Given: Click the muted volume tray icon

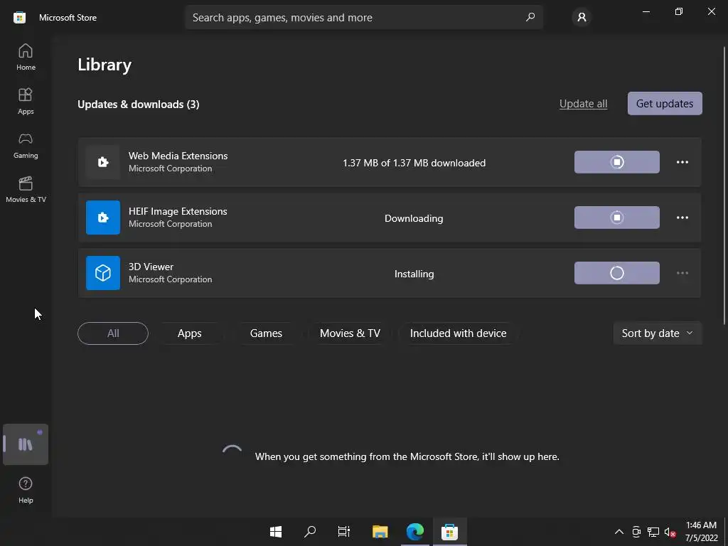Looking at the screenshot, I should coord(670,532).
